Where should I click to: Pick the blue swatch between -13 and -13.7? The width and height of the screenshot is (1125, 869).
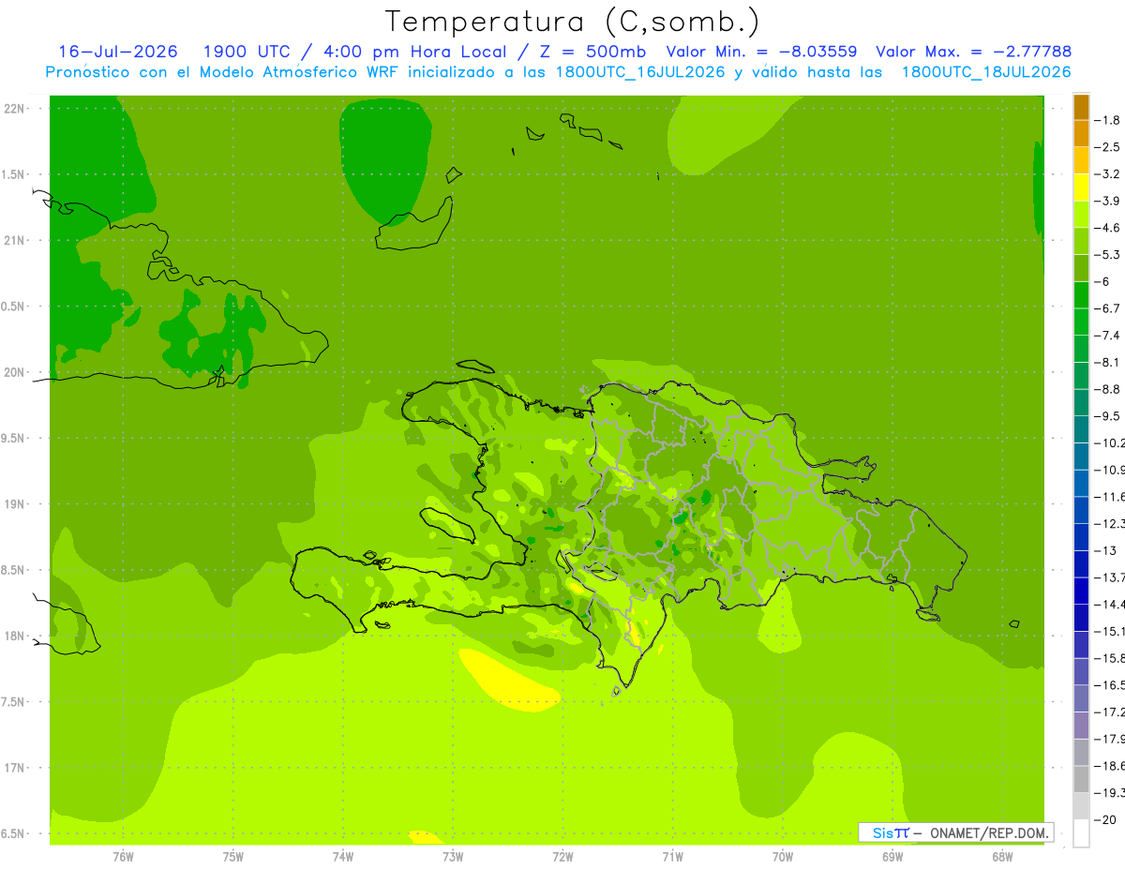click(x=1081, y=563)
